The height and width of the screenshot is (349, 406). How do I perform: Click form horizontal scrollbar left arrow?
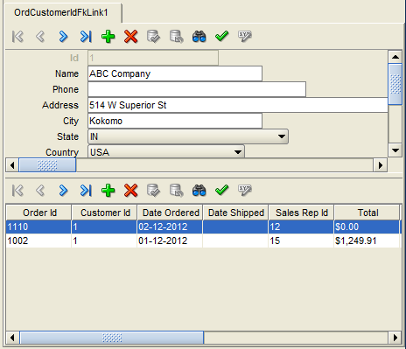[x=12, y=165]
